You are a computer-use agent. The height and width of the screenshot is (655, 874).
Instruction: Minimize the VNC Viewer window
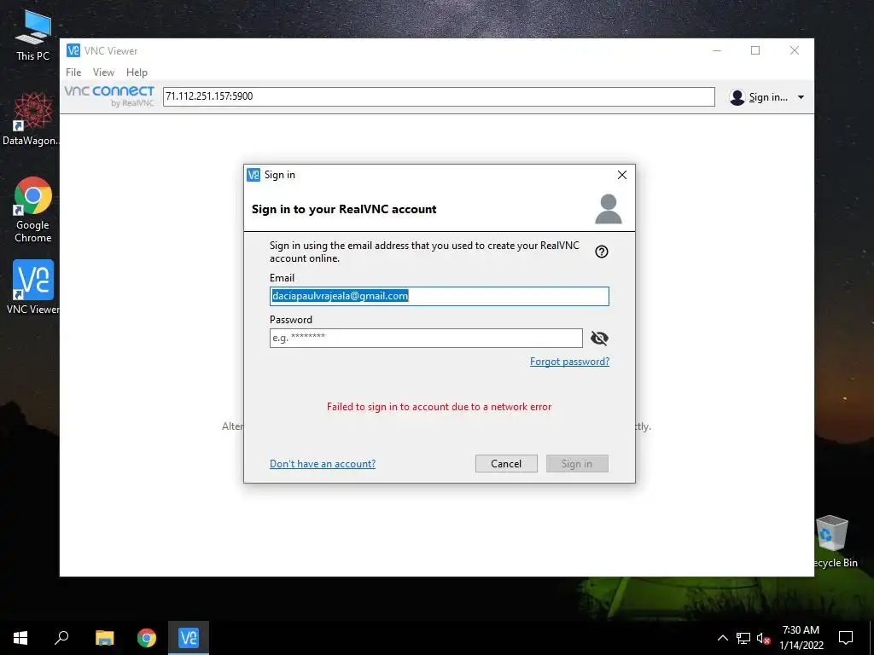tap(717, 50)
